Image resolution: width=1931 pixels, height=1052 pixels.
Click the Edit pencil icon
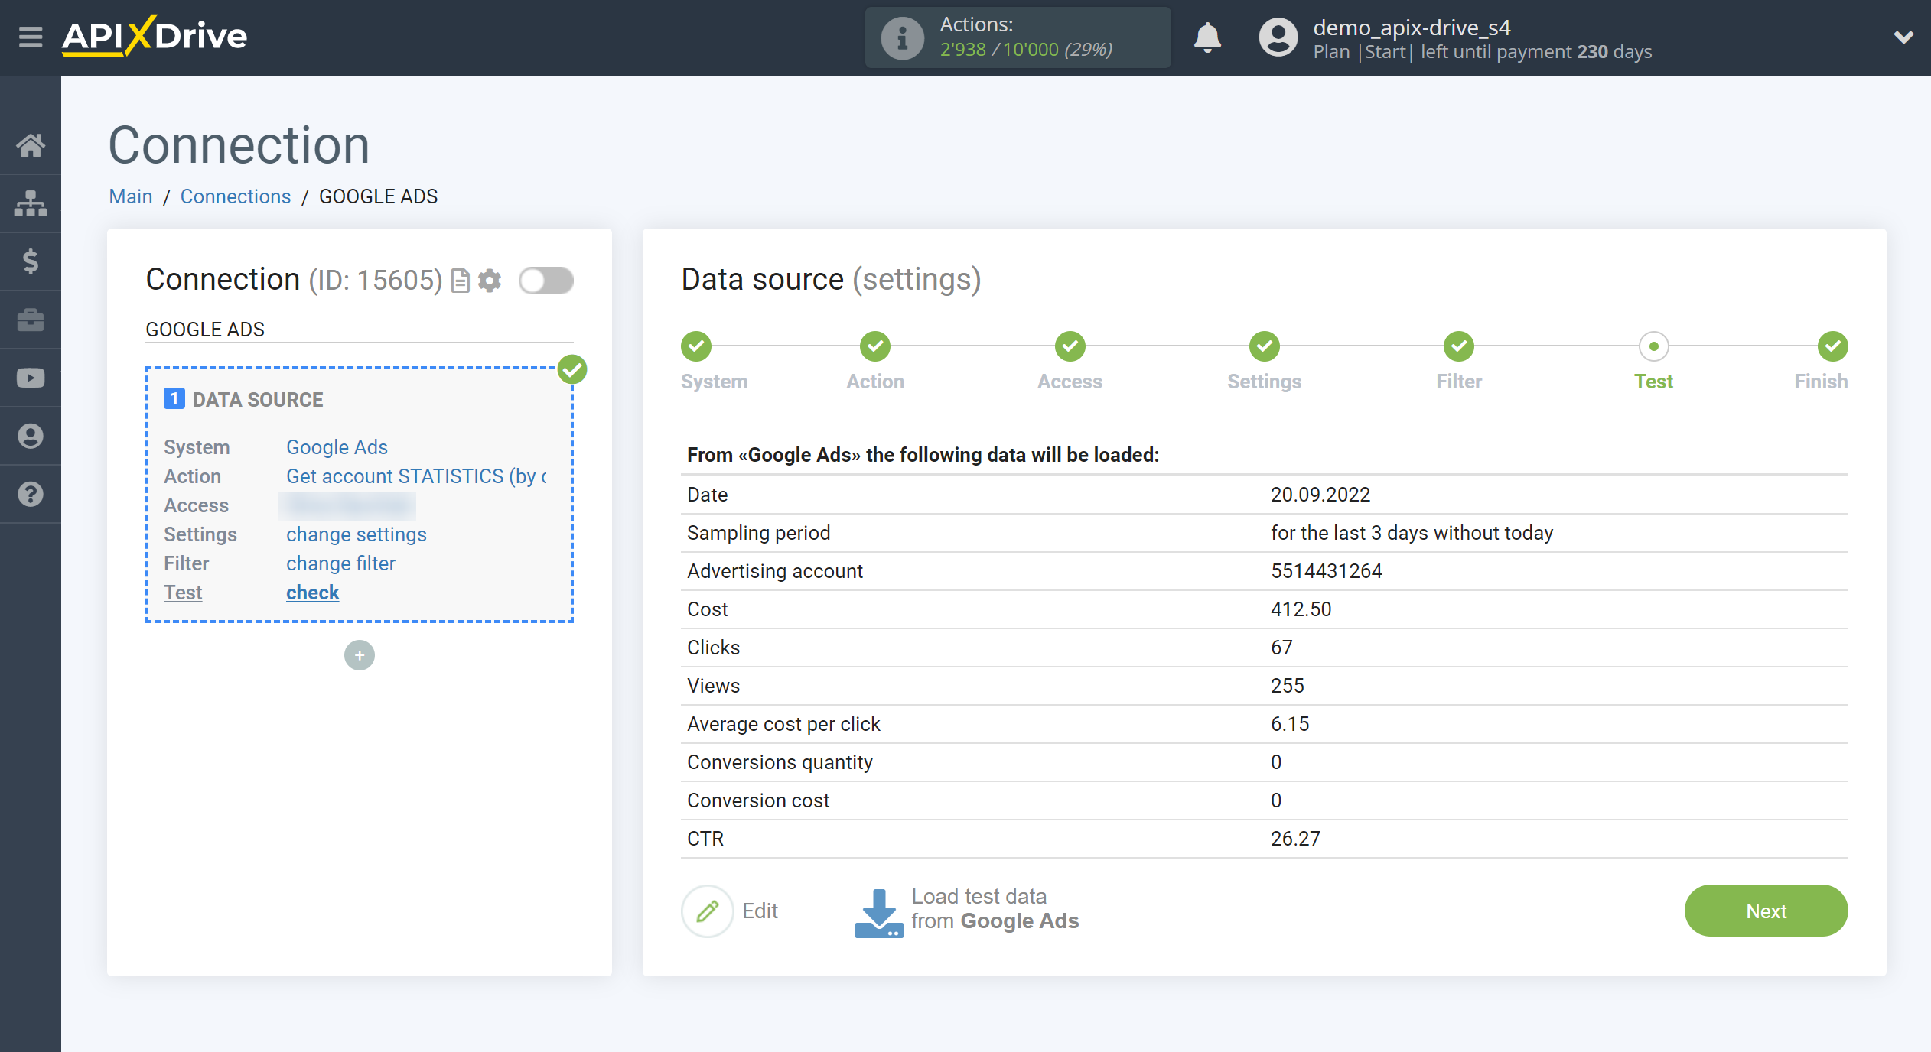[708, 911]
